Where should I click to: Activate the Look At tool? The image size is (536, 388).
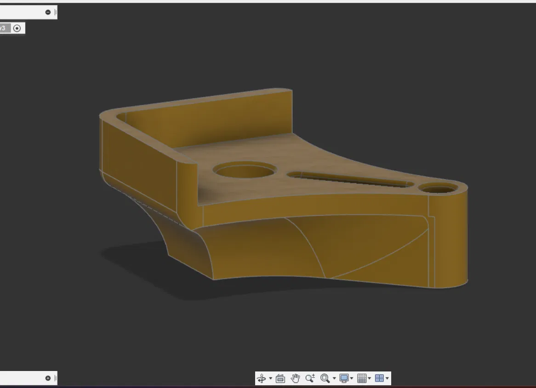pyautogui.click(x=280, y=378)
